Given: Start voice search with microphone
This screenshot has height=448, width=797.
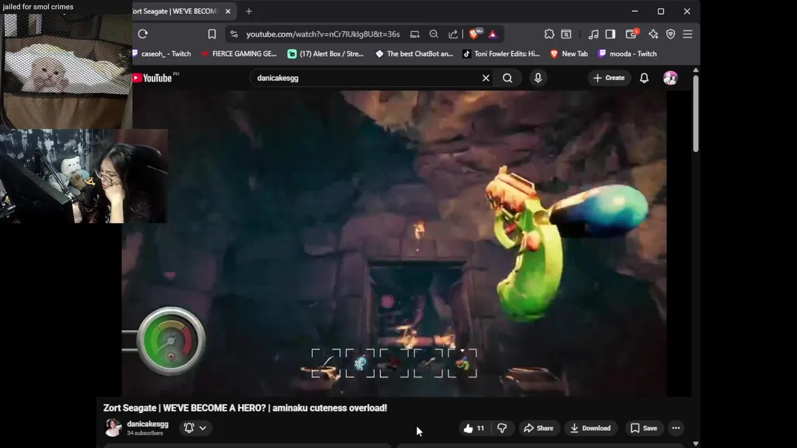Looking at the screenshot, I should (x=538, y=78).
